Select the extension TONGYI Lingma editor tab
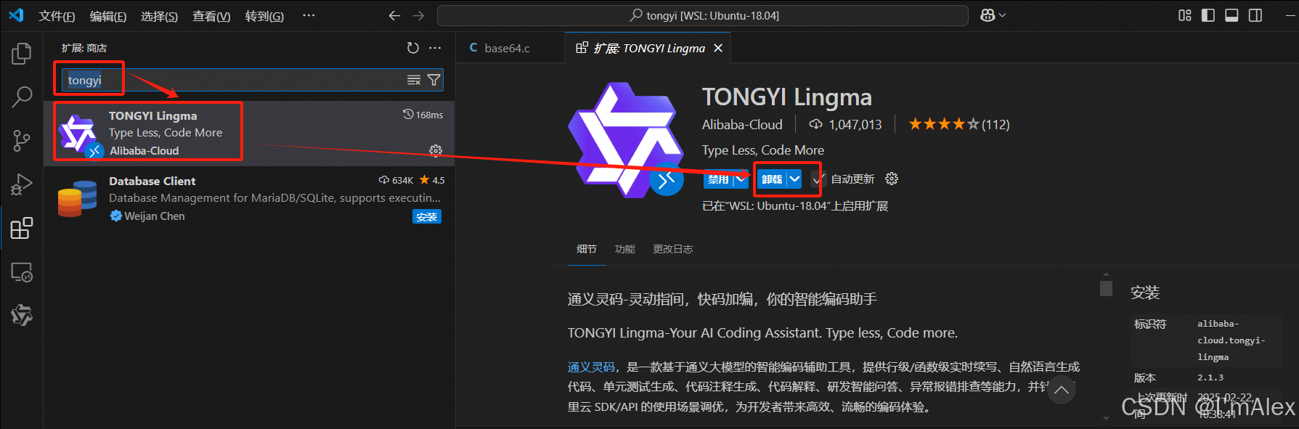 point(649,48)
